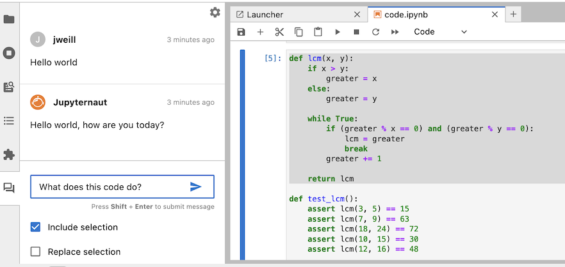
Task: Interrupt the kernel with stop icon
Action: click(357, 32)
